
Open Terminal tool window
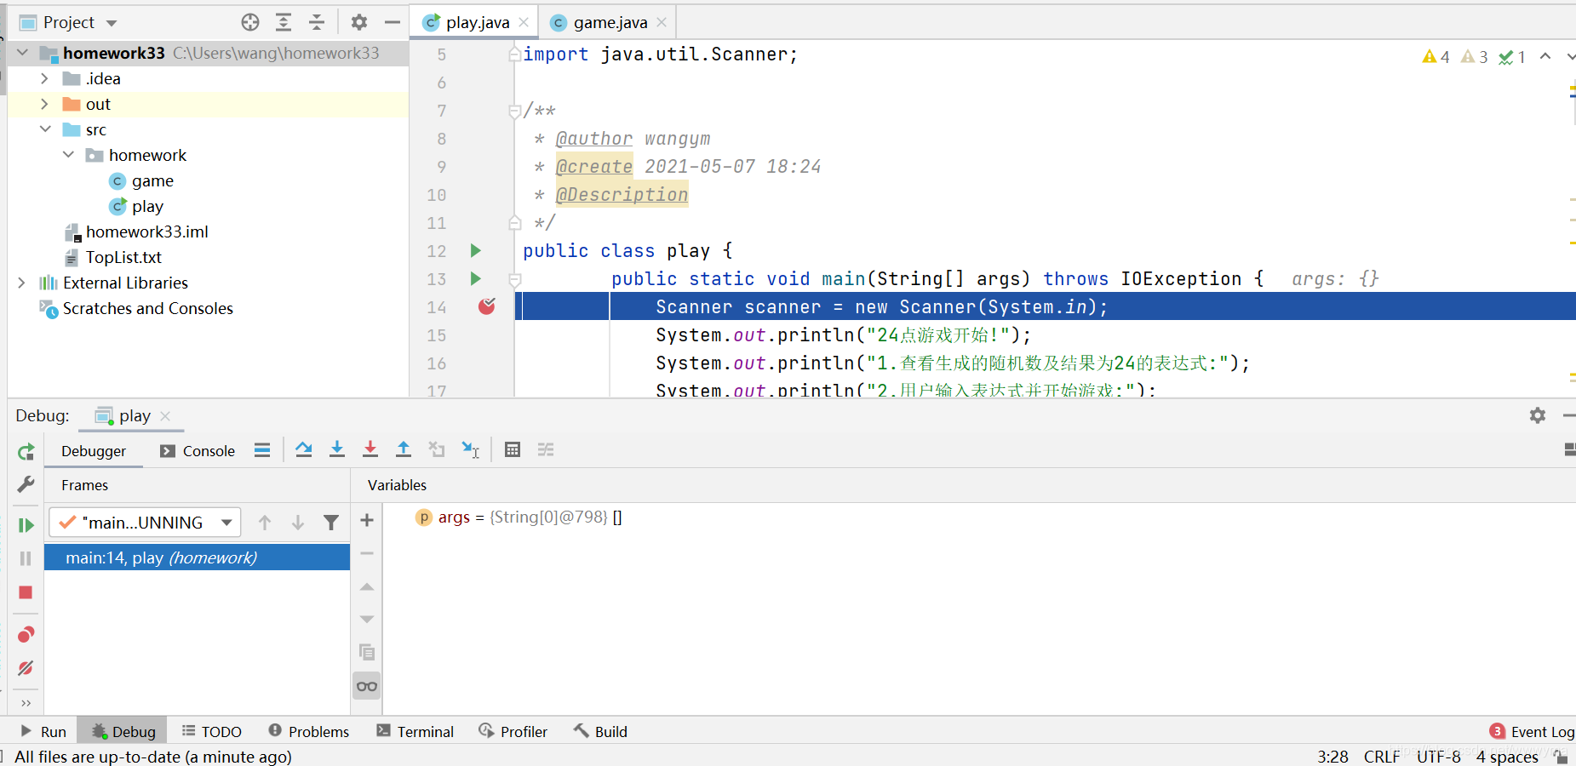415,732
